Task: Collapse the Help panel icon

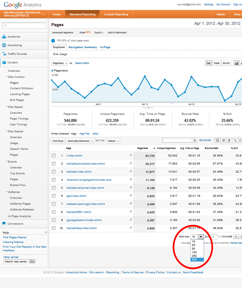Action: click(x=46, y=232)
